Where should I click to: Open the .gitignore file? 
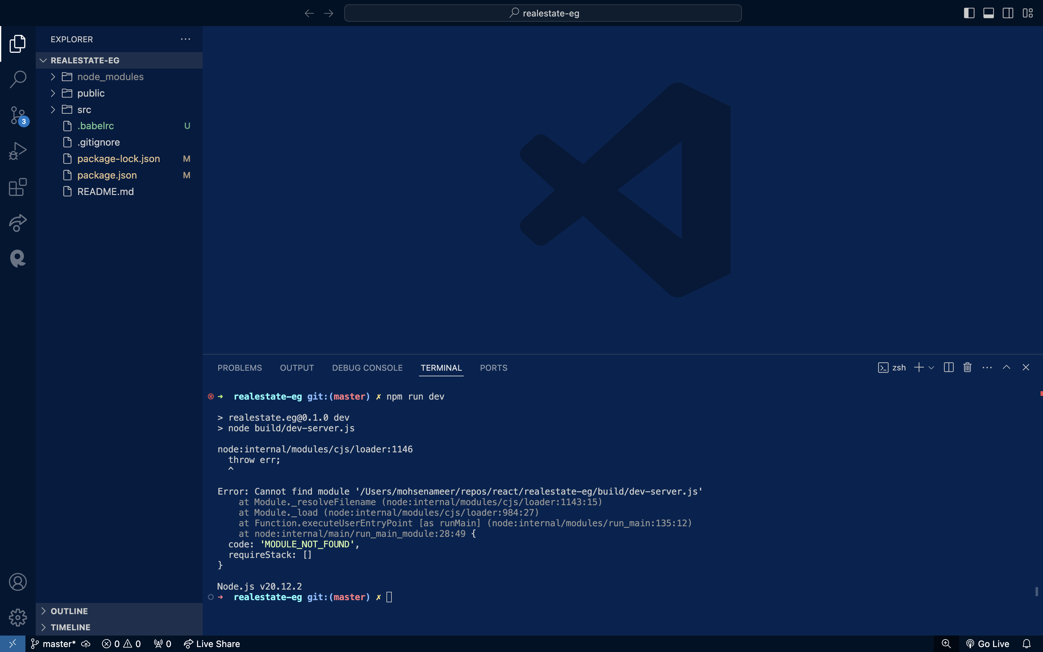(x=120, y=142)
